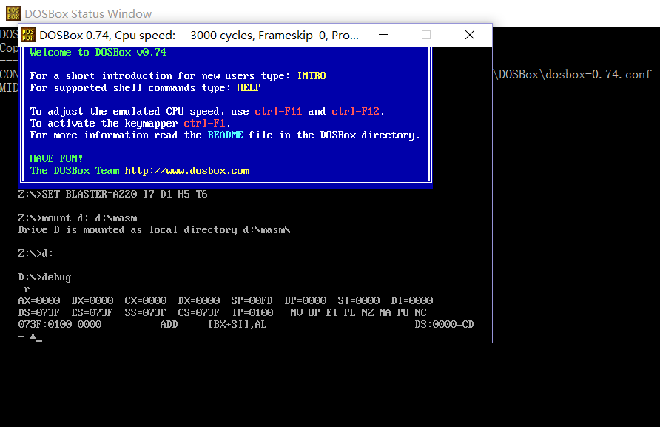This screenshot has width=660, height=427.
Task: Click the [BX+SI],AL operand text
Action: pos(238,325)
